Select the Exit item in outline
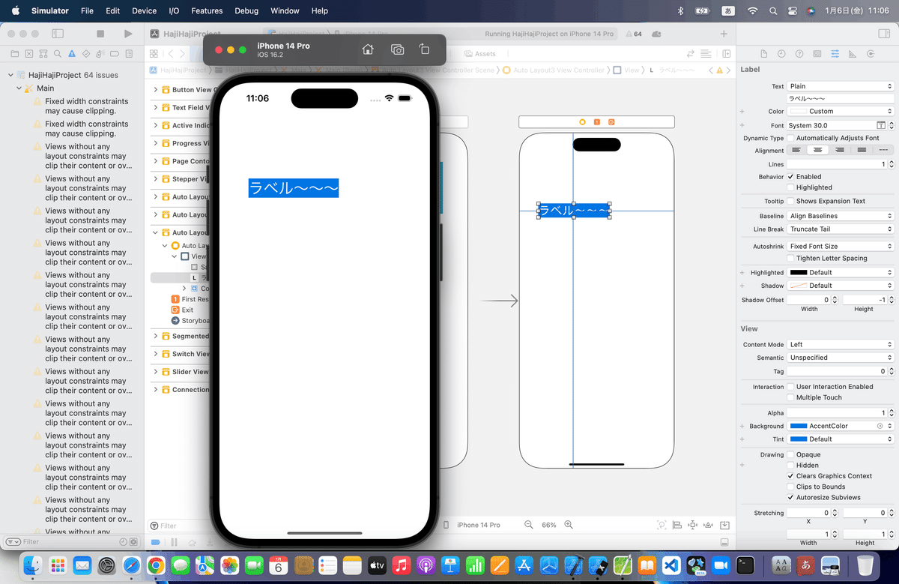Viewport: 899px width, 584px height. click(182, 310)
